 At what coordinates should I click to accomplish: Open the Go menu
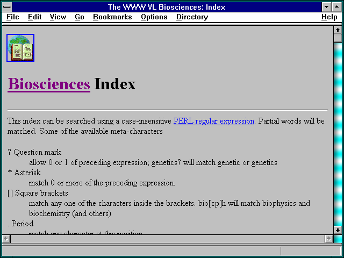pyautogui.click(x=80, y=17)
